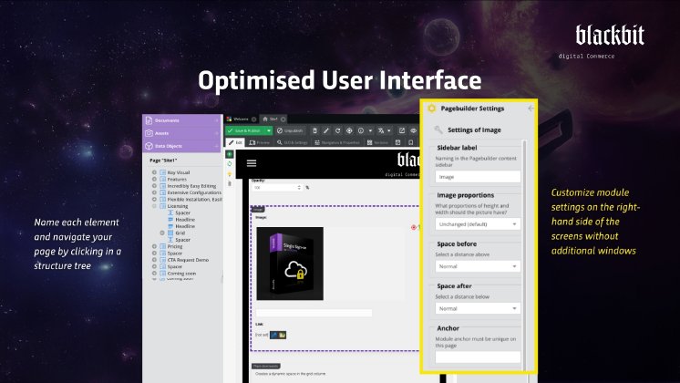Click the Pagebuilder Settings gear icon
This screenshot has width=680, height=383.
(431, 109)
